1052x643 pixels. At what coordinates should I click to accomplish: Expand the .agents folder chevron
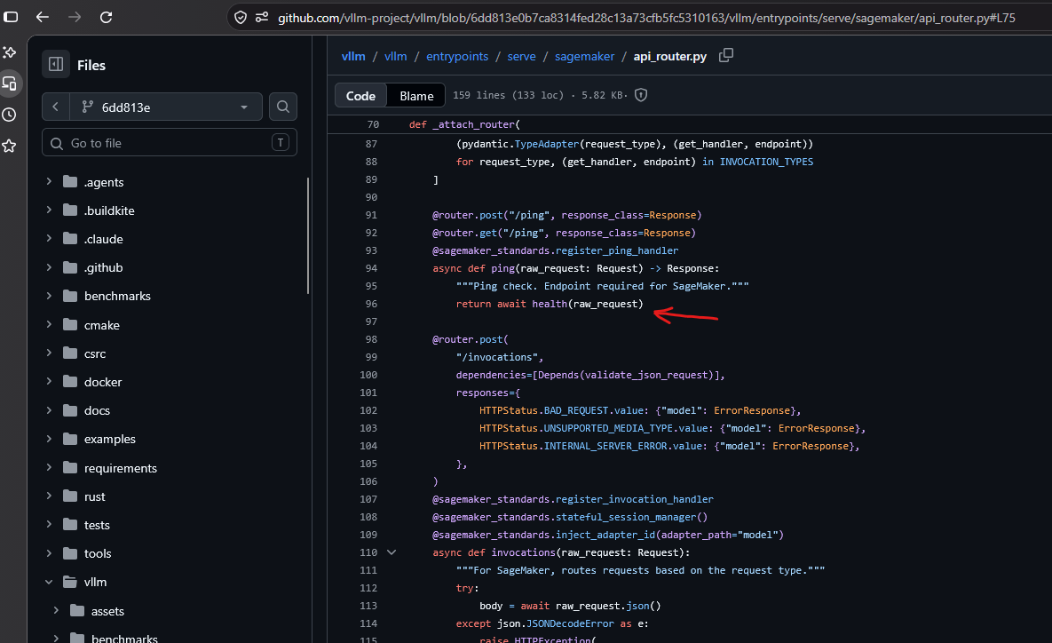[x=49, y=182]
